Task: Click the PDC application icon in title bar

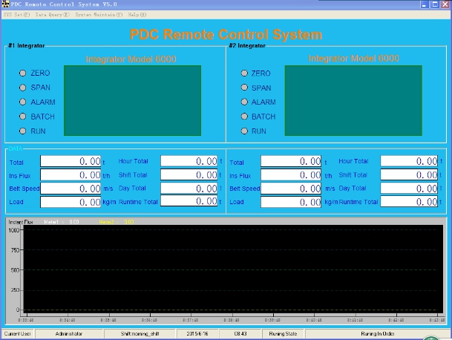Action: (6, 4)
